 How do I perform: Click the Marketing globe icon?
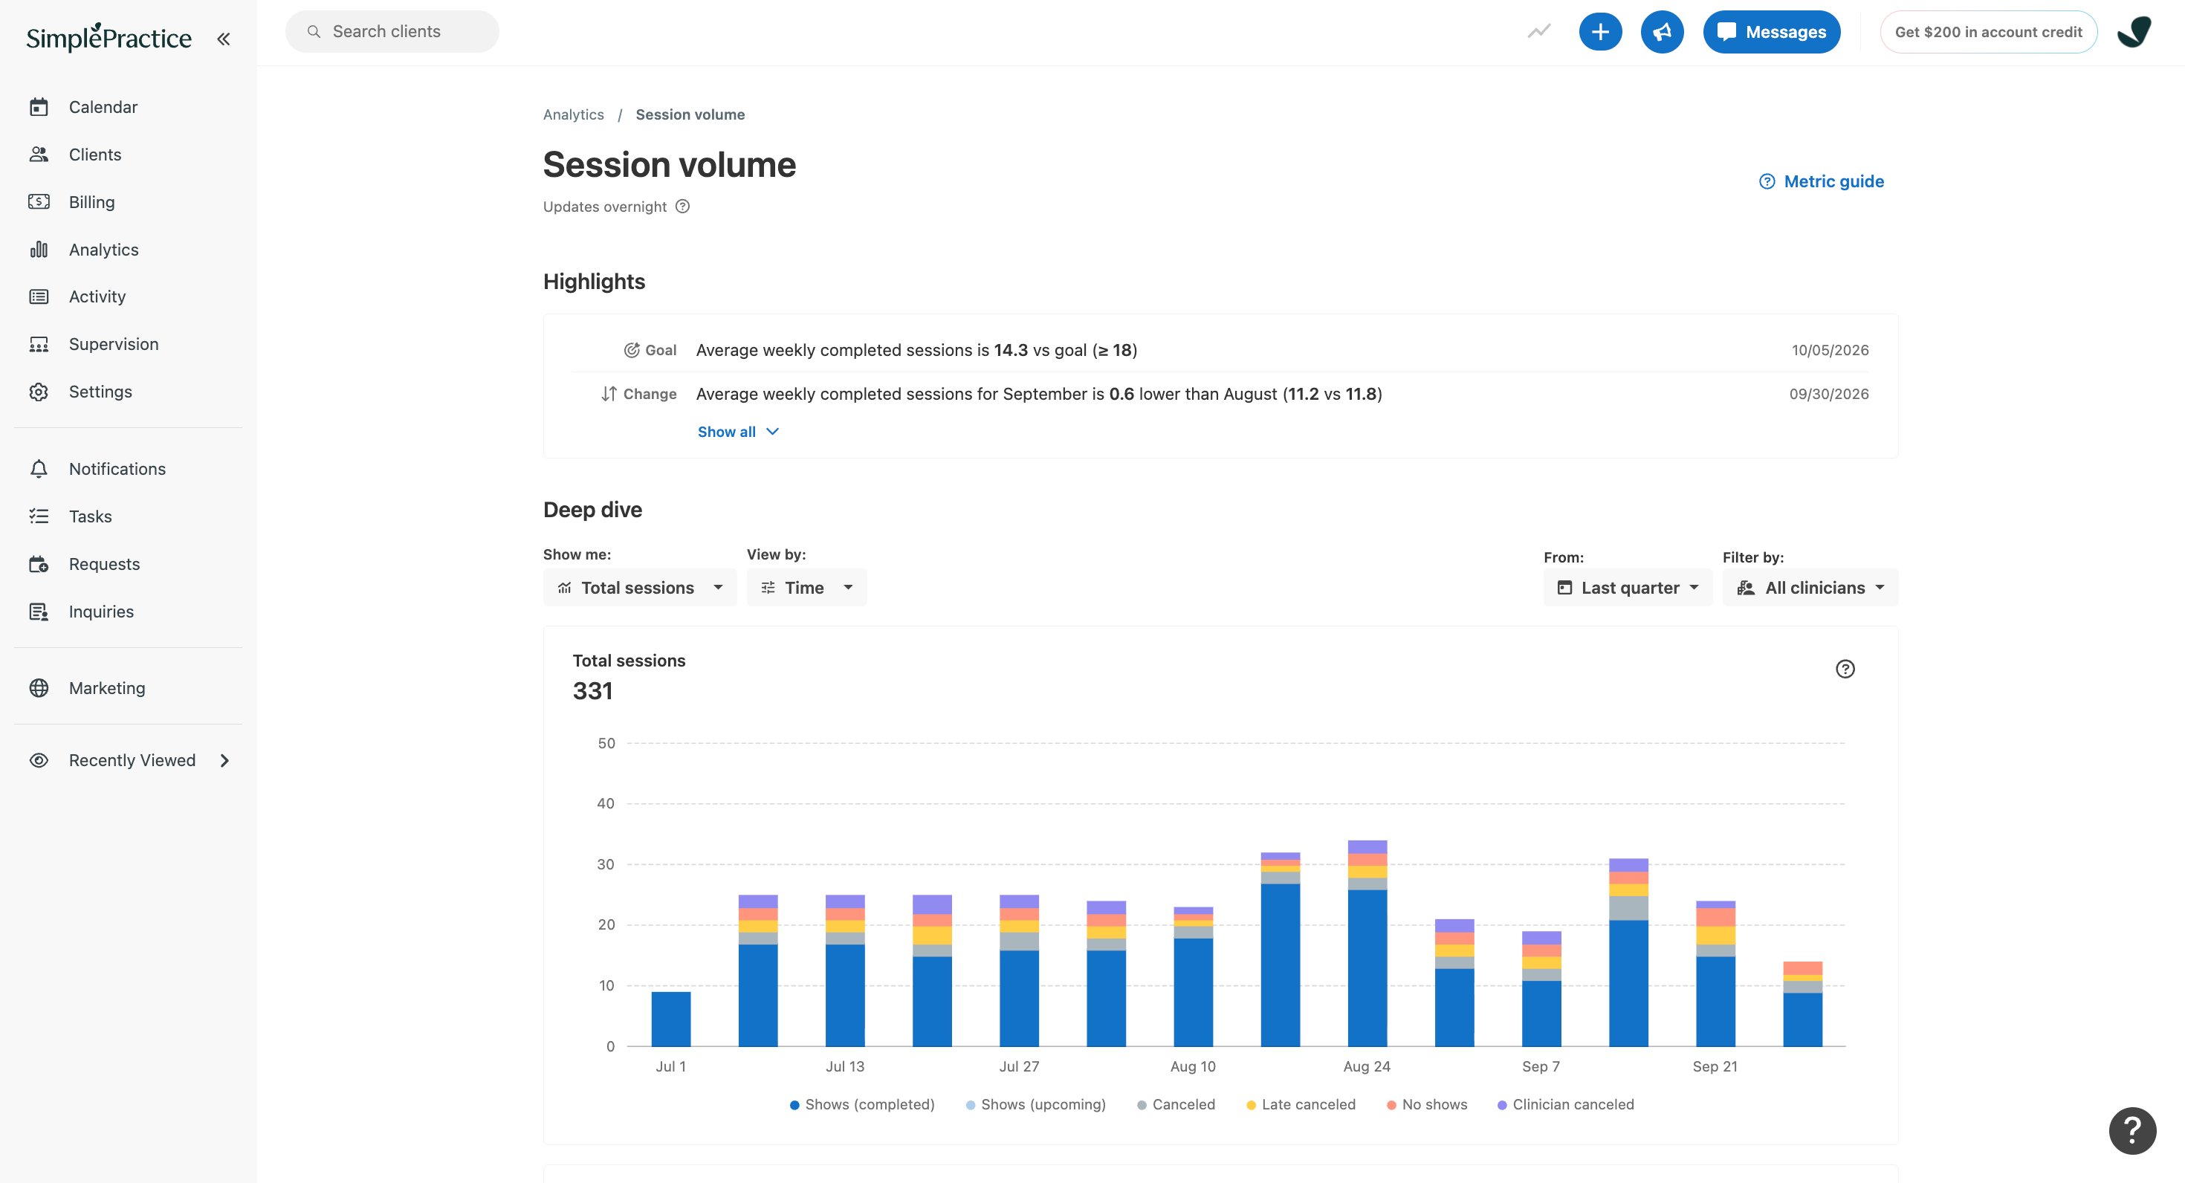click(x=39, y=688)
